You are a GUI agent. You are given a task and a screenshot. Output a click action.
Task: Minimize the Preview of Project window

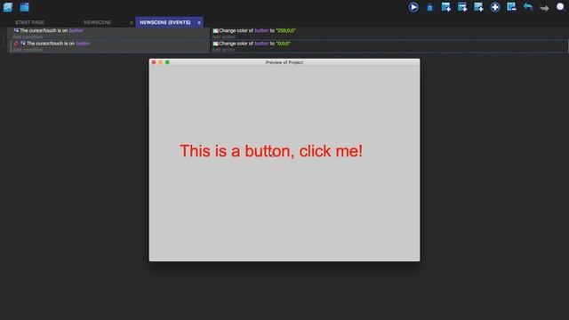[160, 62]
